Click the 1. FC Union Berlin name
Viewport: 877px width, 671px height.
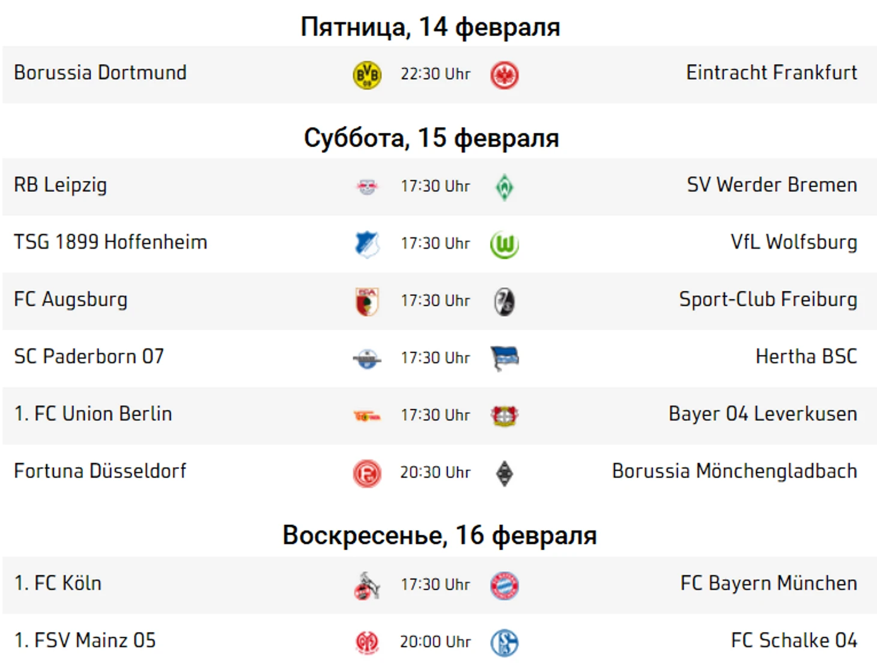93,414
